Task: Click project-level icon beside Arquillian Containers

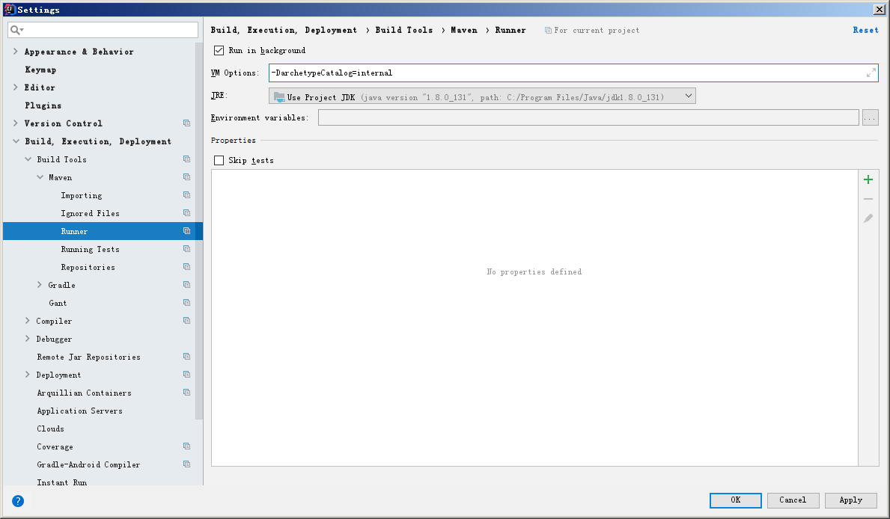Action: pyautogui.click(x=186, y=393)
